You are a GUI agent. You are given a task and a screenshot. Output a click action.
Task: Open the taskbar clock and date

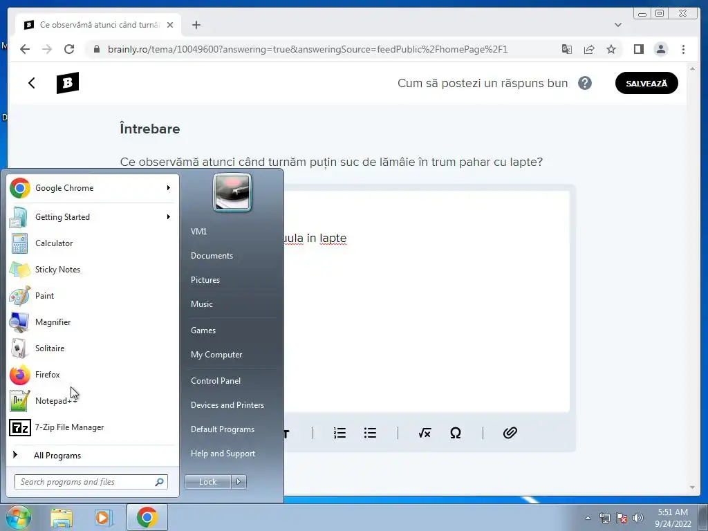(673, 518)
